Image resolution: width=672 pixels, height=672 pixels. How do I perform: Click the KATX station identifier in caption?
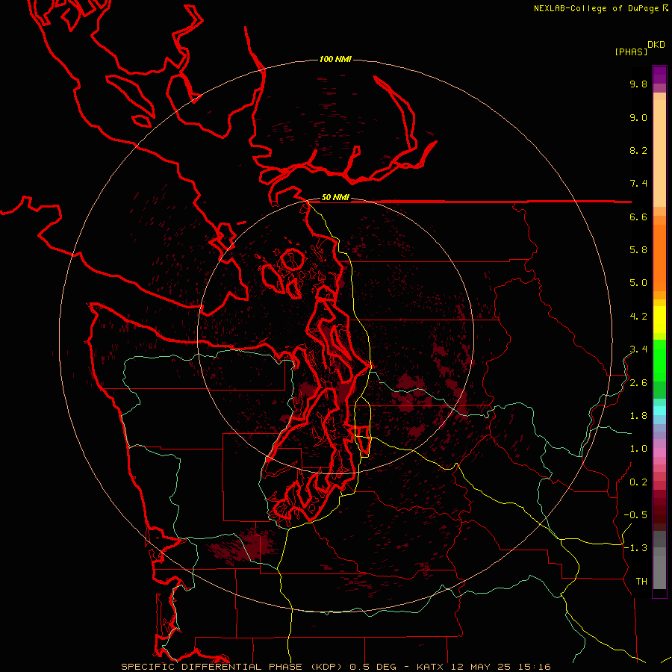(431, 667)
